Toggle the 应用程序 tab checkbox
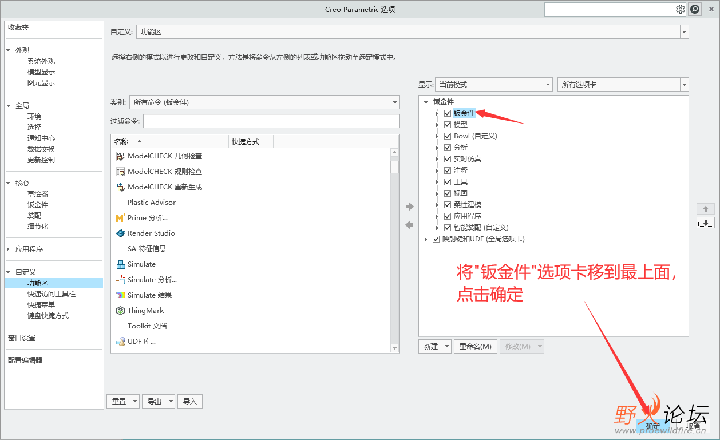 (448, 216)
